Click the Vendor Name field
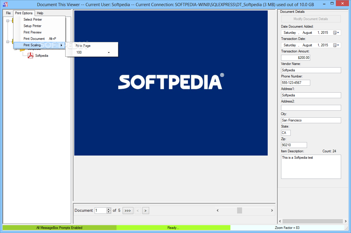 click(x=311, y=70)
